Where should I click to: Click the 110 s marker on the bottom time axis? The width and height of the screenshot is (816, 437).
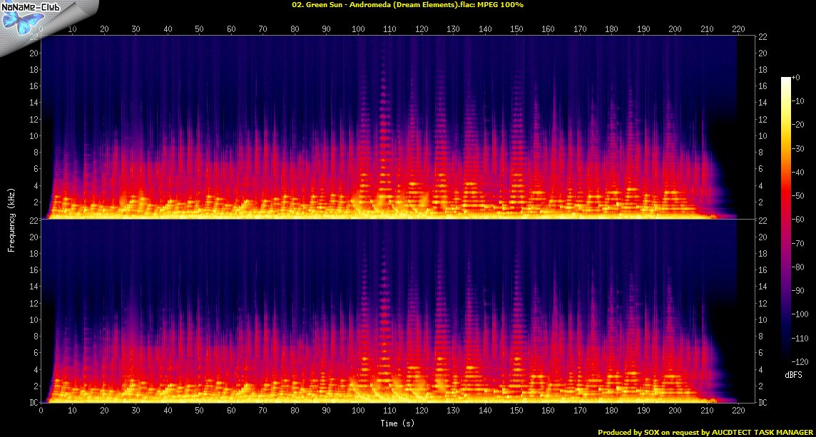[389, 411]
